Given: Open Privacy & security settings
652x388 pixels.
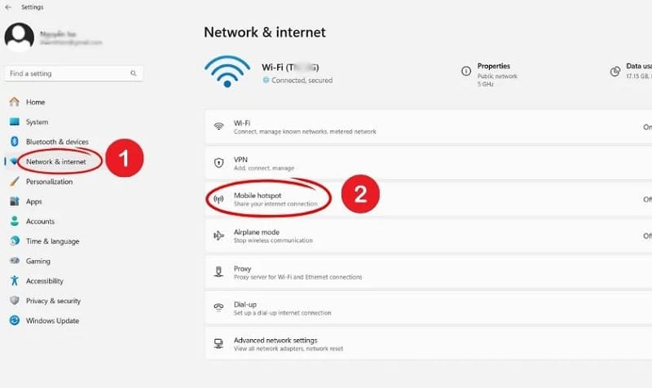Looking at the screenshot, I should [x=53, y=301].
